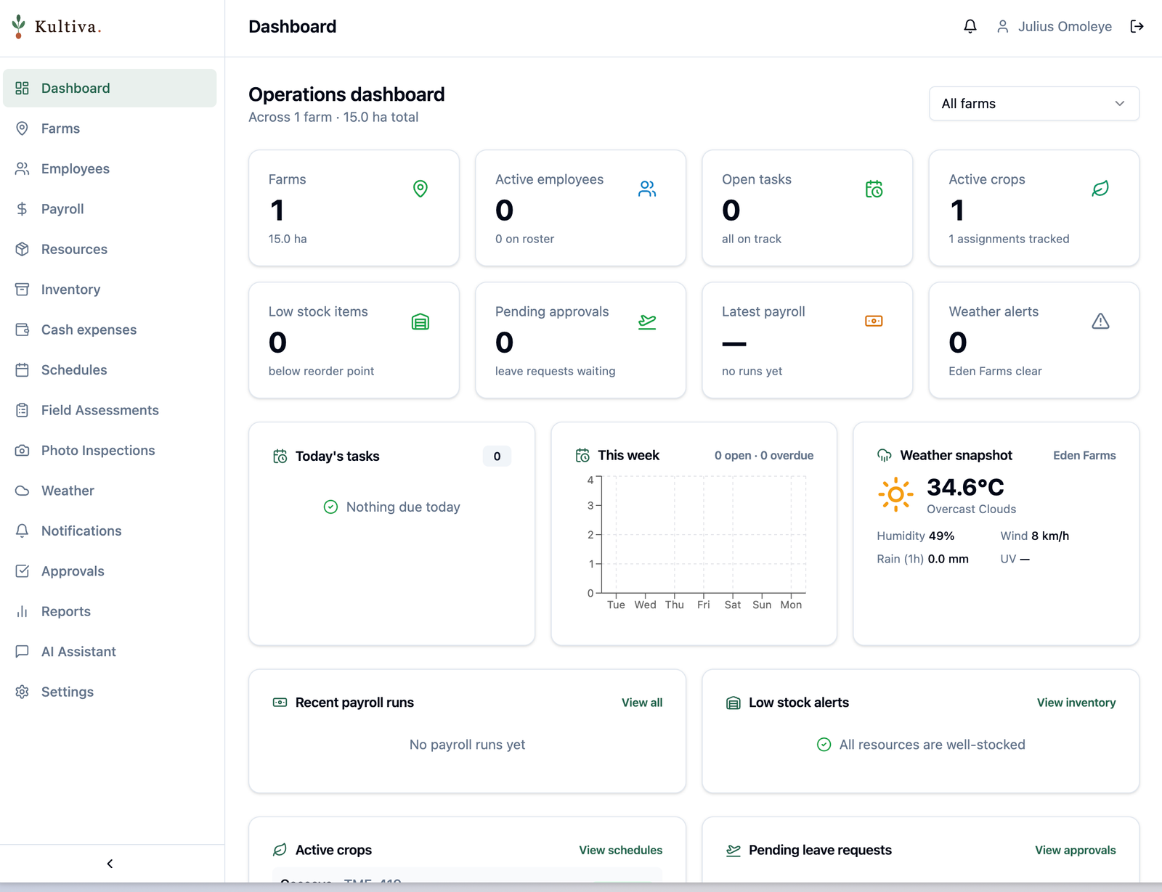This screenshot has height=892, width=1162.
Task: Click Wind 8 km/h value
Action: 1050,536
